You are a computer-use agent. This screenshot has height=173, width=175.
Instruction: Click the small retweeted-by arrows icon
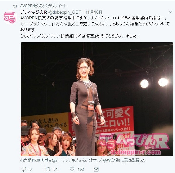pos(15,6)
